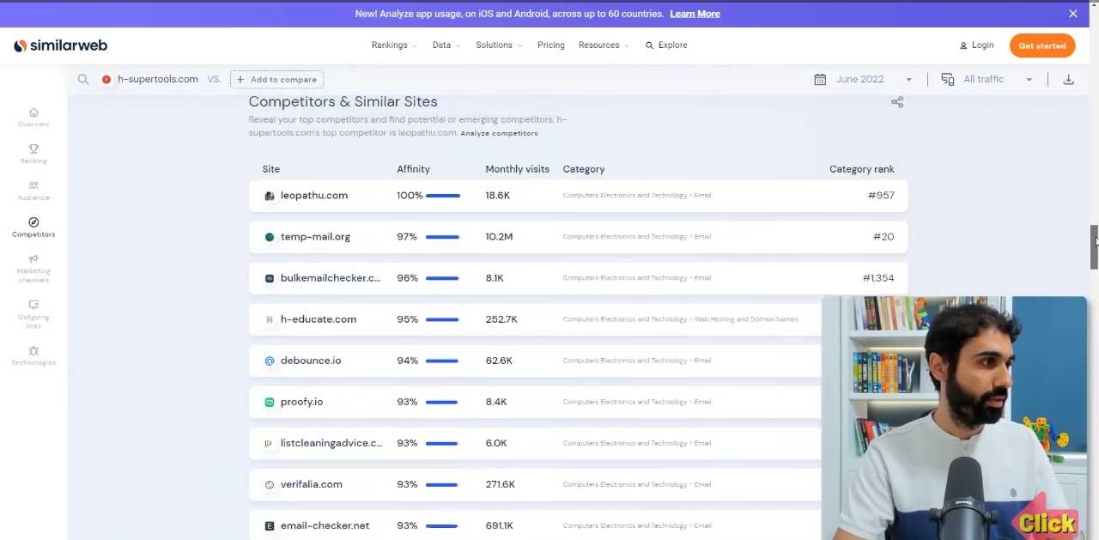1099x540 pixels.
Task: Close the purple announcement banner
Action: pos(1072,14)
